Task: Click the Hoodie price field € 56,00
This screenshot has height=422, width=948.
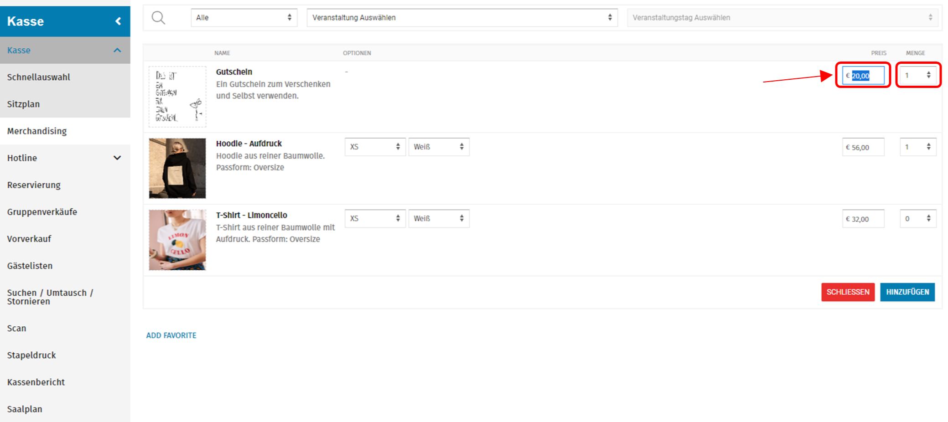Action: (863, 147)
